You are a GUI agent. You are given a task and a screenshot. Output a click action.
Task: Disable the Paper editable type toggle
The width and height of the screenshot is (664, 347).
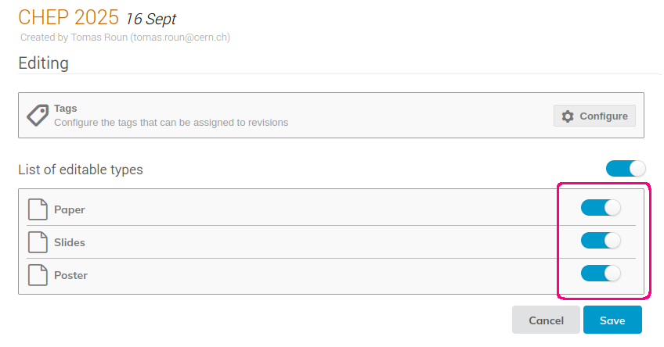(x=601, y=208)
